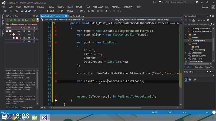Click the Solution Explorer Refresh icon

click(208, 20)
